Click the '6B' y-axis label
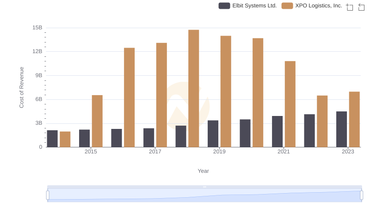The height and width of the screenshot is (213, 370). point(39,99)
